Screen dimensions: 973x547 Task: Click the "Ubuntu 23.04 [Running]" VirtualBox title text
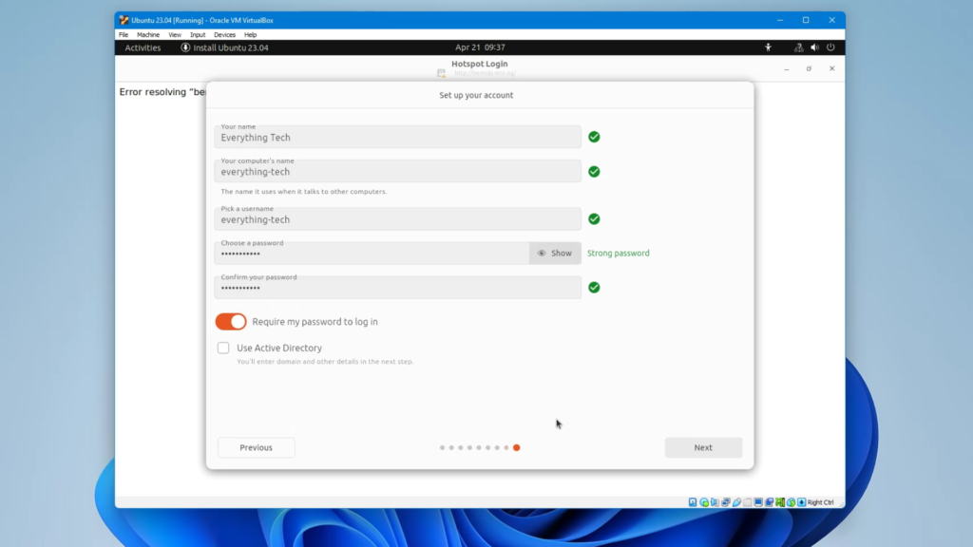coord(202,20)
